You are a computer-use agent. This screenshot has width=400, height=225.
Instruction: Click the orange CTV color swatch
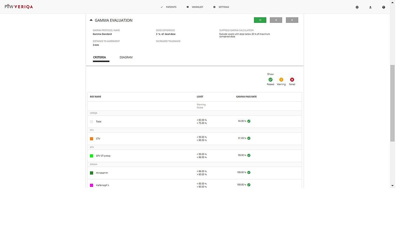(92, 139)
